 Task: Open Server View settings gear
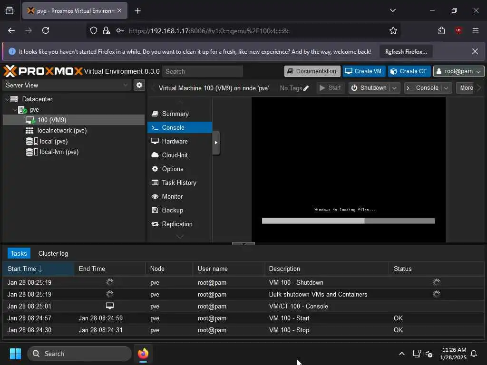[139, 85]
